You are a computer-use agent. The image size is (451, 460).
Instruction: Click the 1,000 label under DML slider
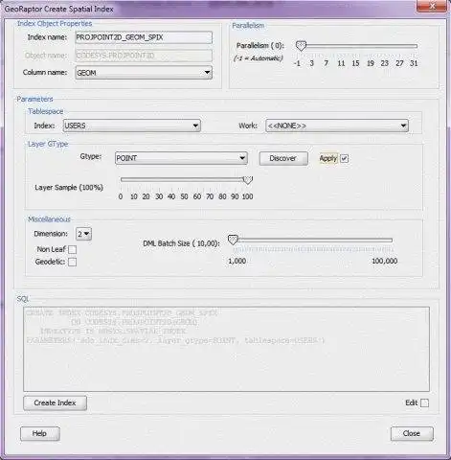pyautogui.click(x=237, y=261)
